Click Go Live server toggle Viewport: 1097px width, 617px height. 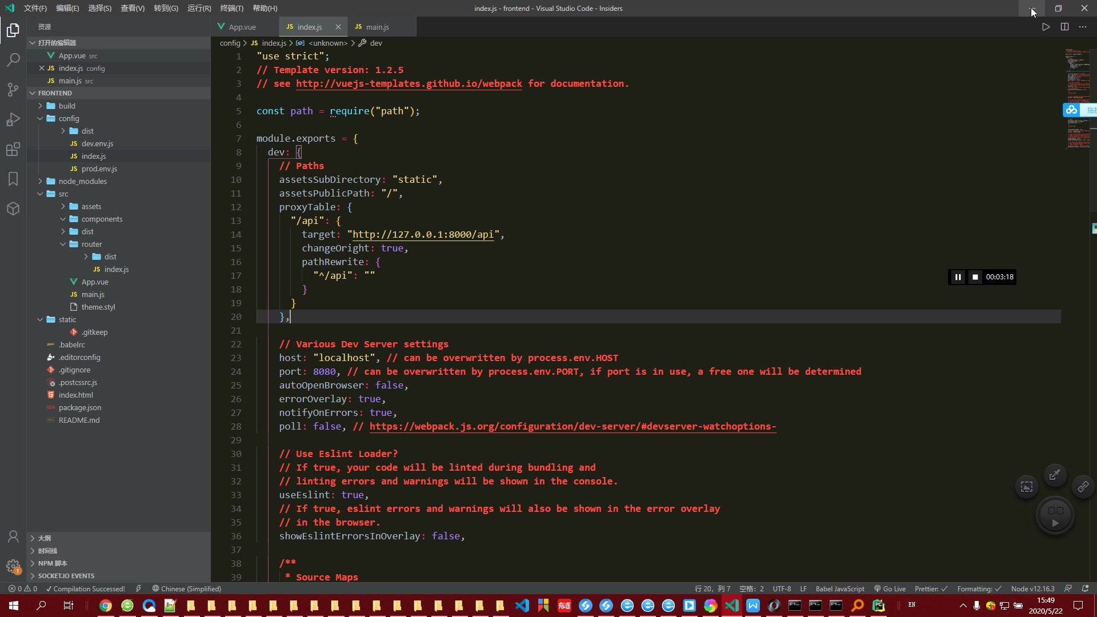click(x=890, y=588)
